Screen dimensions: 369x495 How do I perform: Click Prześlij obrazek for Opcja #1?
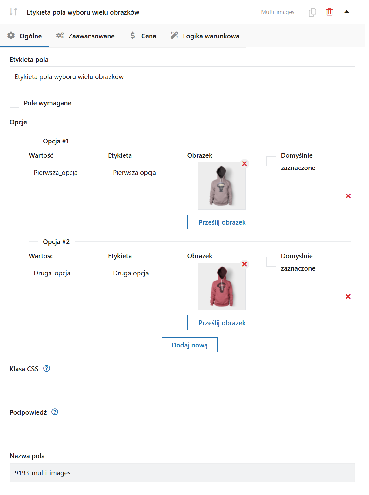222,222
